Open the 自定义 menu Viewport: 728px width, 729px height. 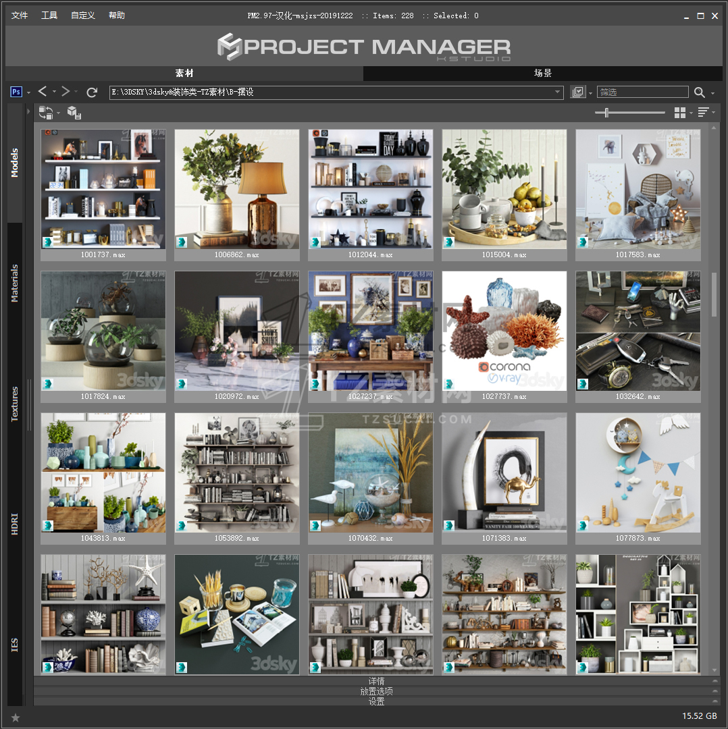click(x=83, y=16)
